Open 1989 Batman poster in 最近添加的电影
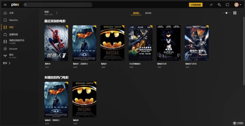The width and height of the screenshot is (245, 126). [x=112, y=43]
